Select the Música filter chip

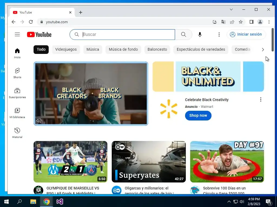[x=93, y=50]
